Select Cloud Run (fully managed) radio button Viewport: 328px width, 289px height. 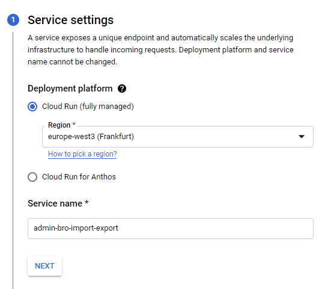coord(32,107)
